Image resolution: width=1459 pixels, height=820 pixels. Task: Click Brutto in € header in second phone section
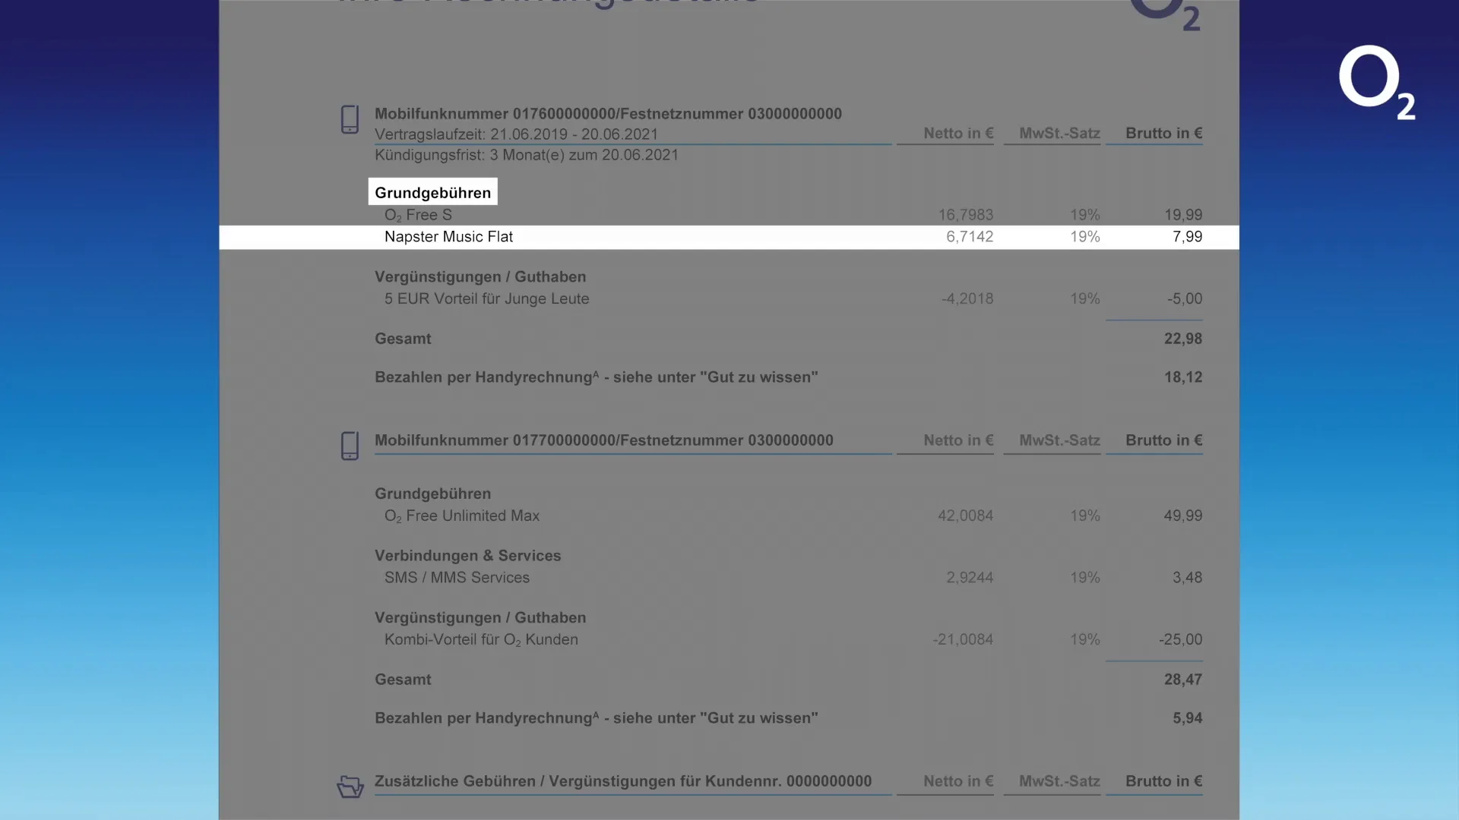coord(1163,440)
